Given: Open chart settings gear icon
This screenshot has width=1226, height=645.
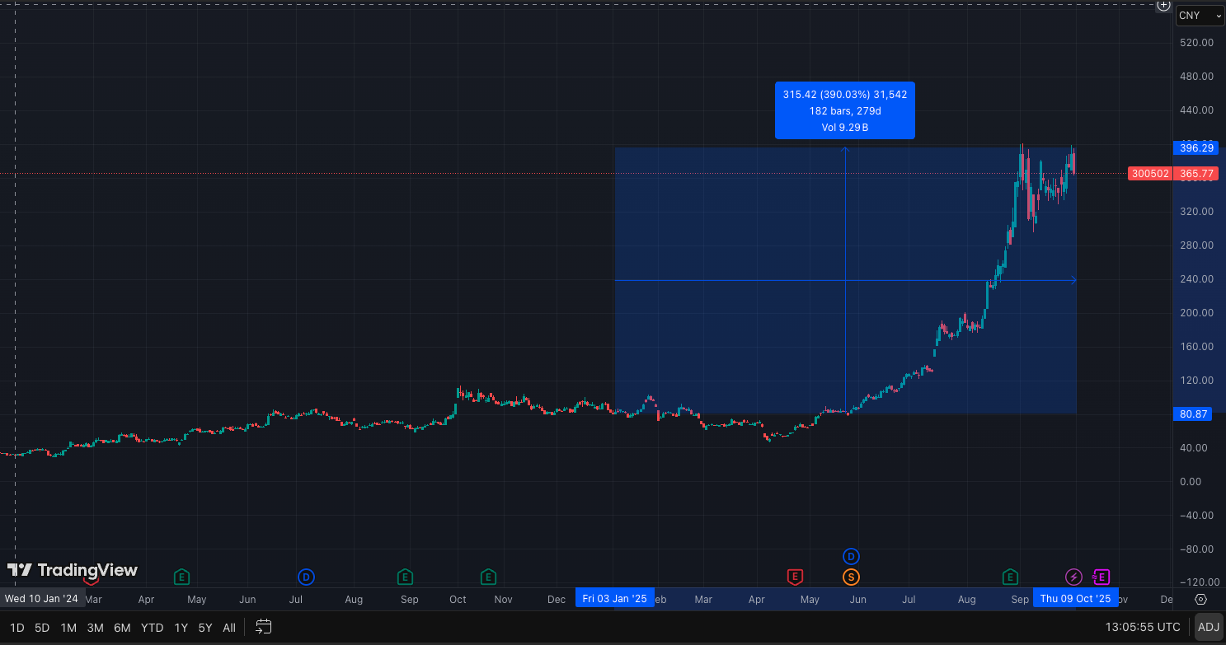Looking at the screenshot, I should [x=1200, y=599].
